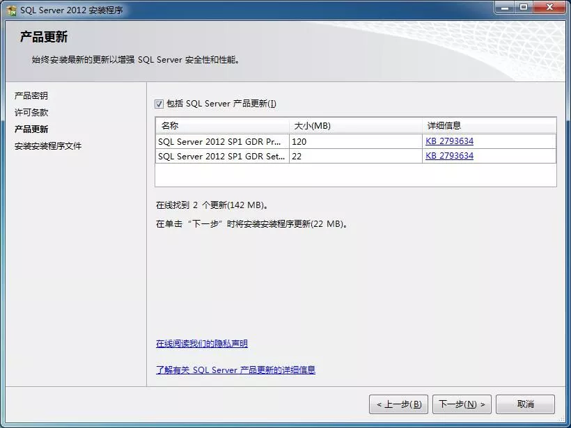Viewport: 571px width, 428px height.
Task: Uncheck the 包括 SQL Server 产品更新 checkbox
Action: [x=159, y=104]
